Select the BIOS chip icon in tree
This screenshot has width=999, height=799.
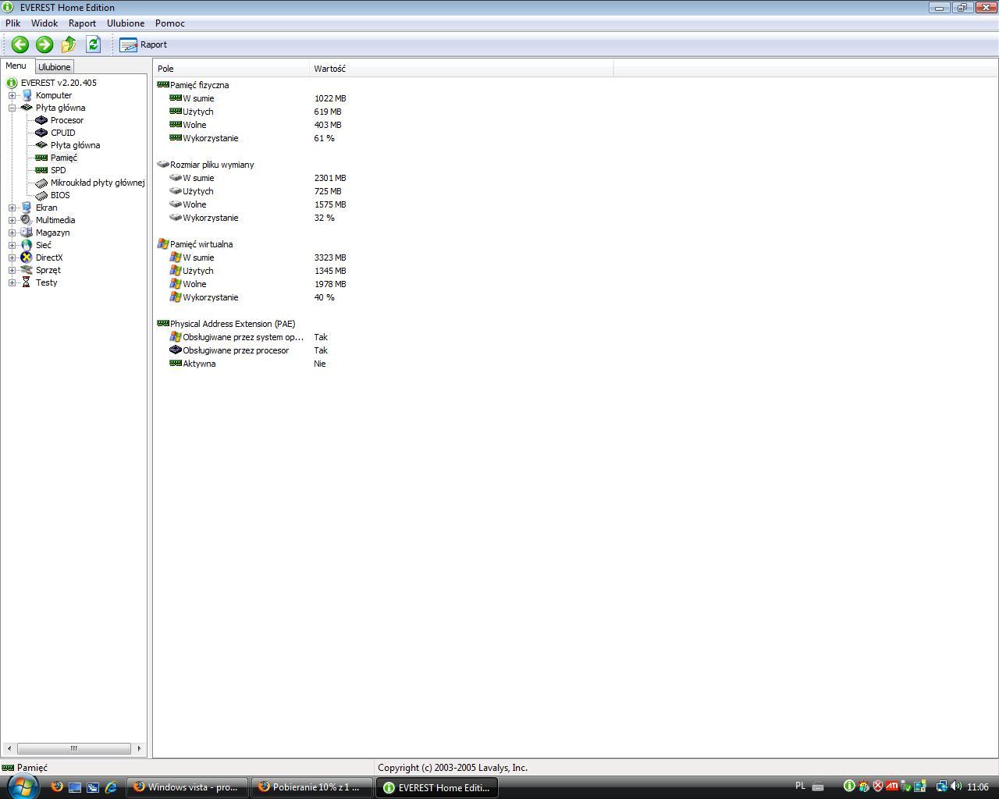tap(41, 195)
